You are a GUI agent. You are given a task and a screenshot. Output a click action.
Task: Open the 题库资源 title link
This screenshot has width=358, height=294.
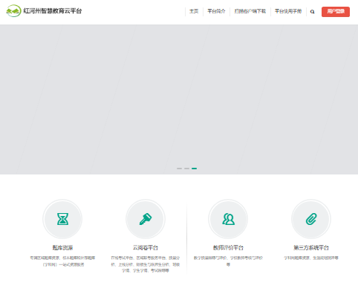[x=62, y=248]
